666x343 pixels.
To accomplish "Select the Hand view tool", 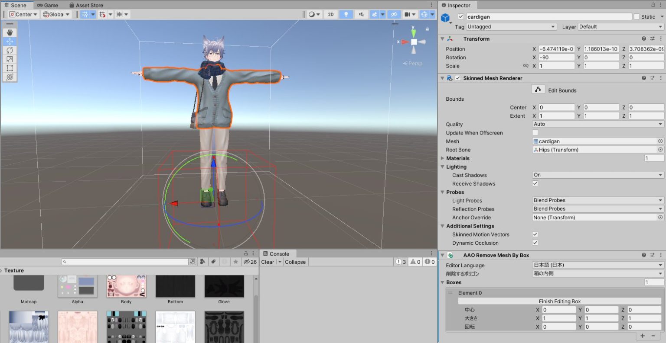I will point(10,32).
